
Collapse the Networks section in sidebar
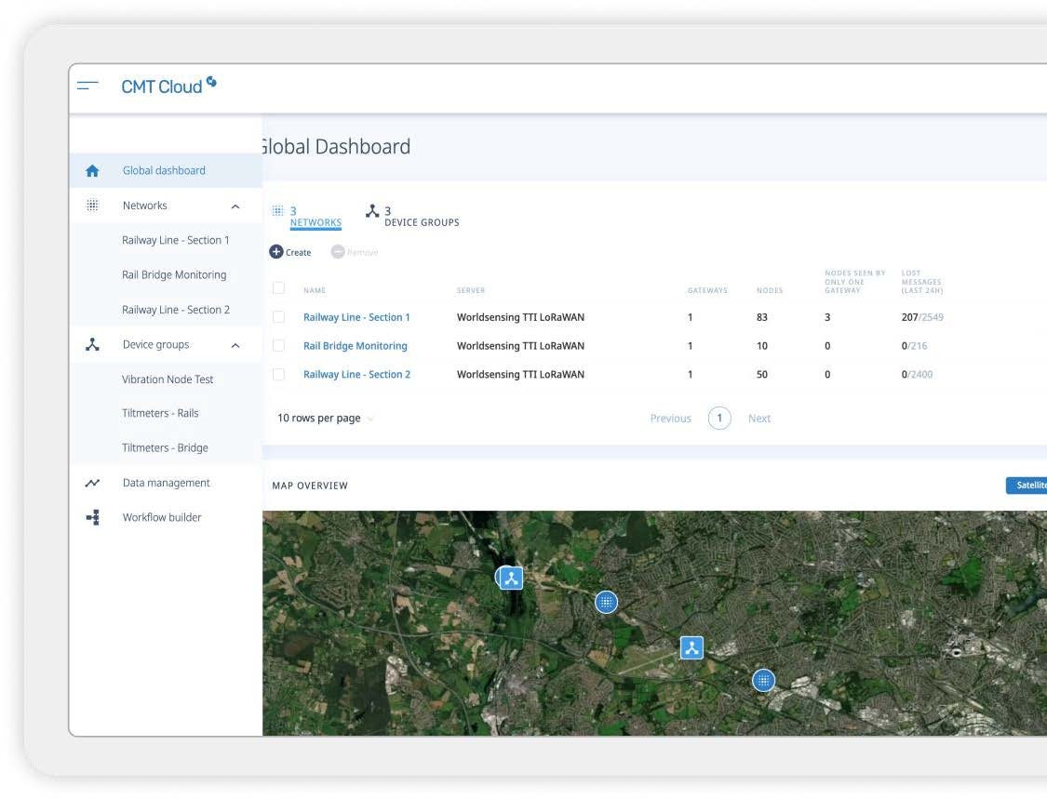[235, 206]
